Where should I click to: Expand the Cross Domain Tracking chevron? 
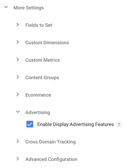(x=18, y=141)
